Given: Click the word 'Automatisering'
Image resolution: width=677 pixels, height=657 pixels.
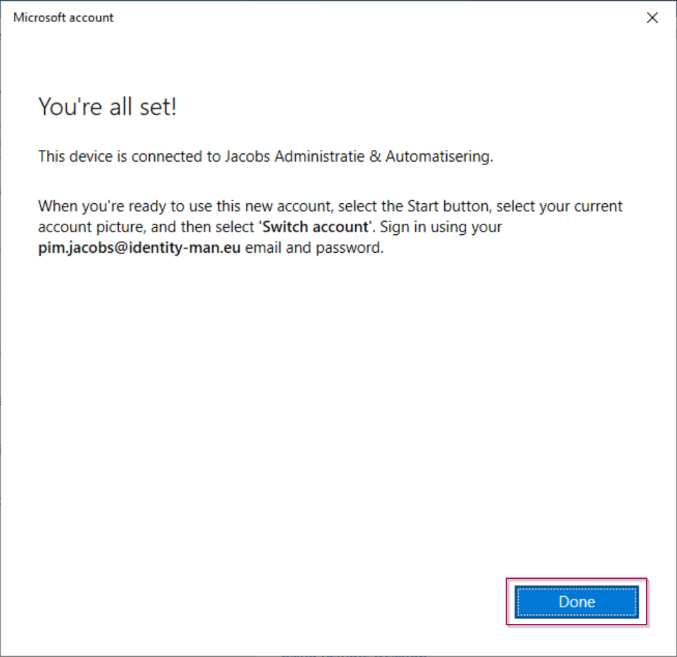Looking at the screenshot, I should pos(439,156).
